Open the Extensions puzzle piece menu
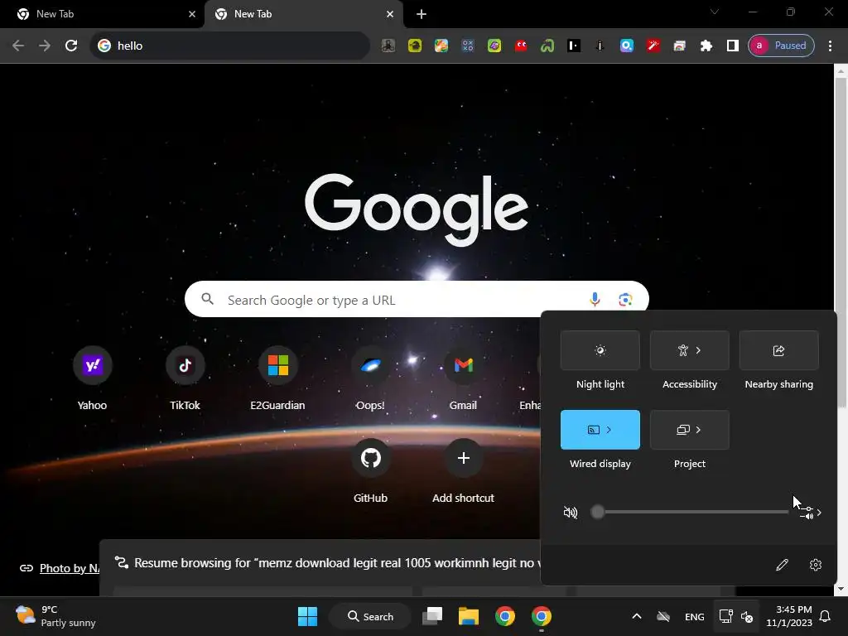The image size is (848, 636). pos(706,46)
